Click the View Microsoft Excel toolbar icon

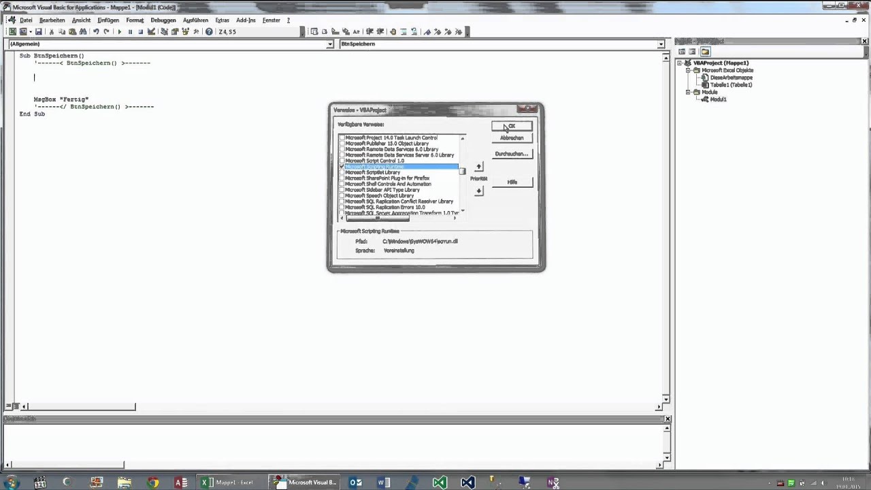point(12,31)
